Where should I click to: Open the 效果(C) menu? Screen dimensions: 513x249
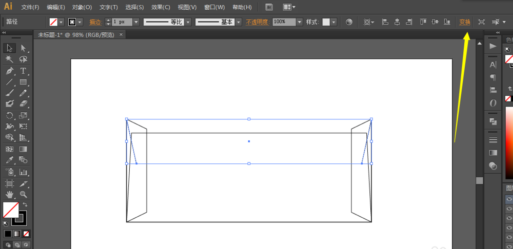(x=161, y=7)
